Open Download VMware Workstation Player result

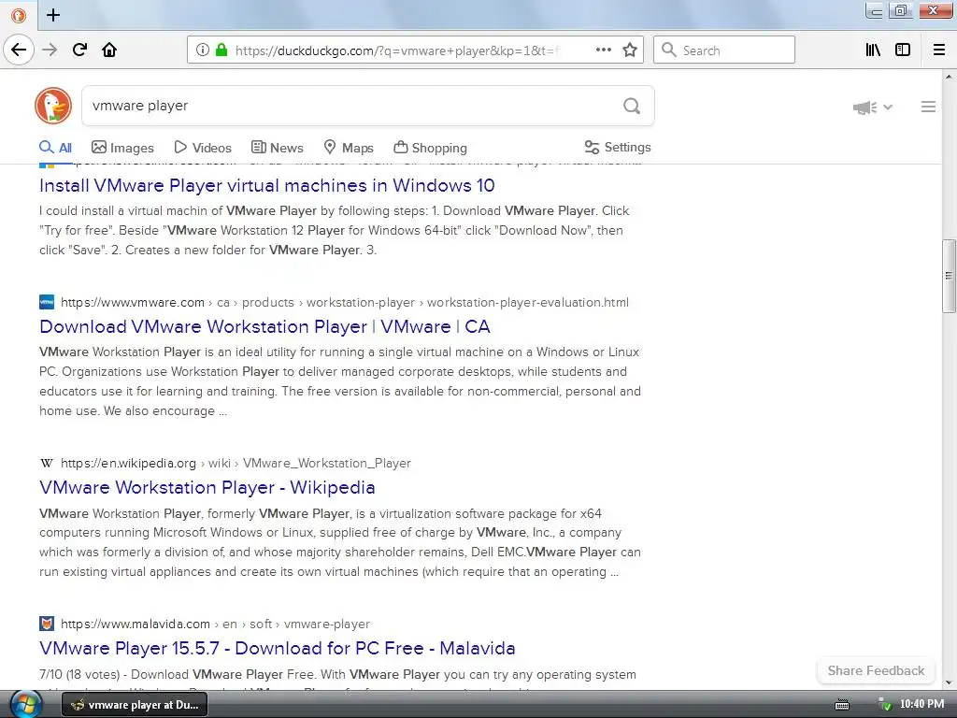pos(264,326)
